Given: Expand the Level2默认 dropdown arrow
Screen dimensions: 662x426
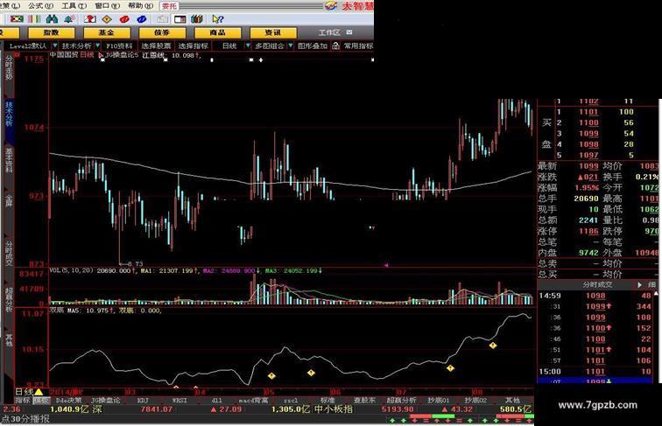Looking at the screenshot, I should click(55, 45).
